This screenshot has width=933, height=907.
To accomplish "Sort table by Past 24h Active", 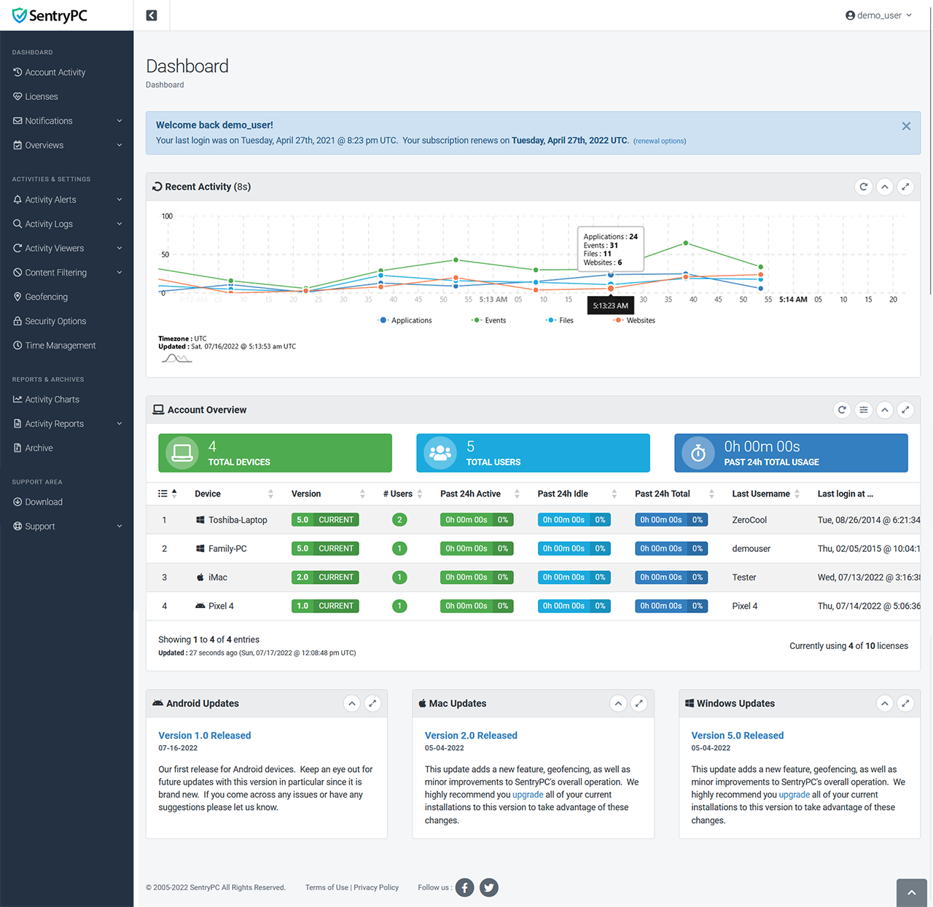I will 480,494.
